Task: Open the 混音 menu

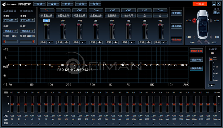Action: (81, 4)
